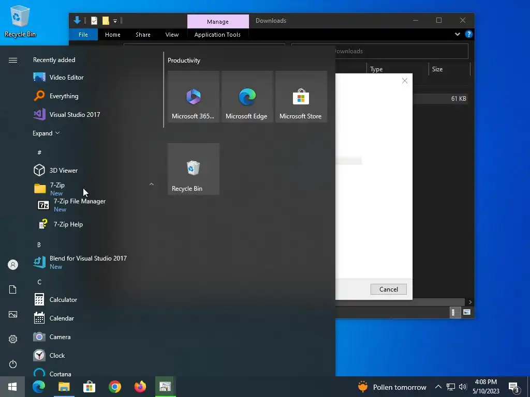
Task: Click Chrome on the taskbar
Action: (x=114, y=387)
